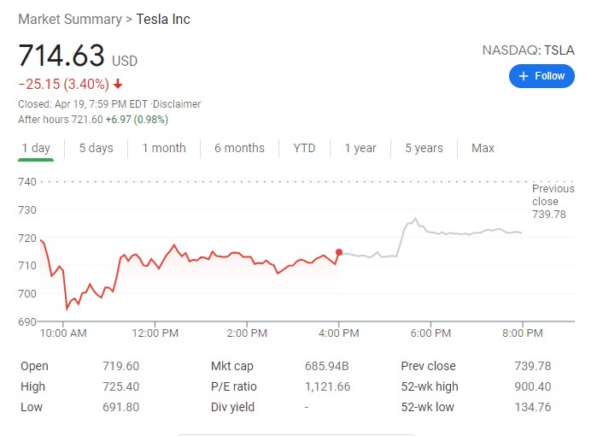Switch to the 5 days tab
609x436 pixels.
click(96, 148)
